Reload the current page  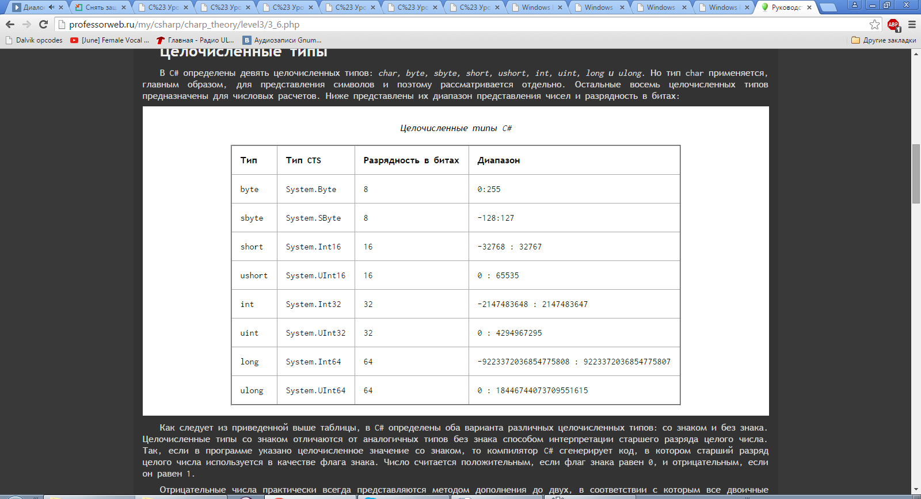tap(43, 24)
